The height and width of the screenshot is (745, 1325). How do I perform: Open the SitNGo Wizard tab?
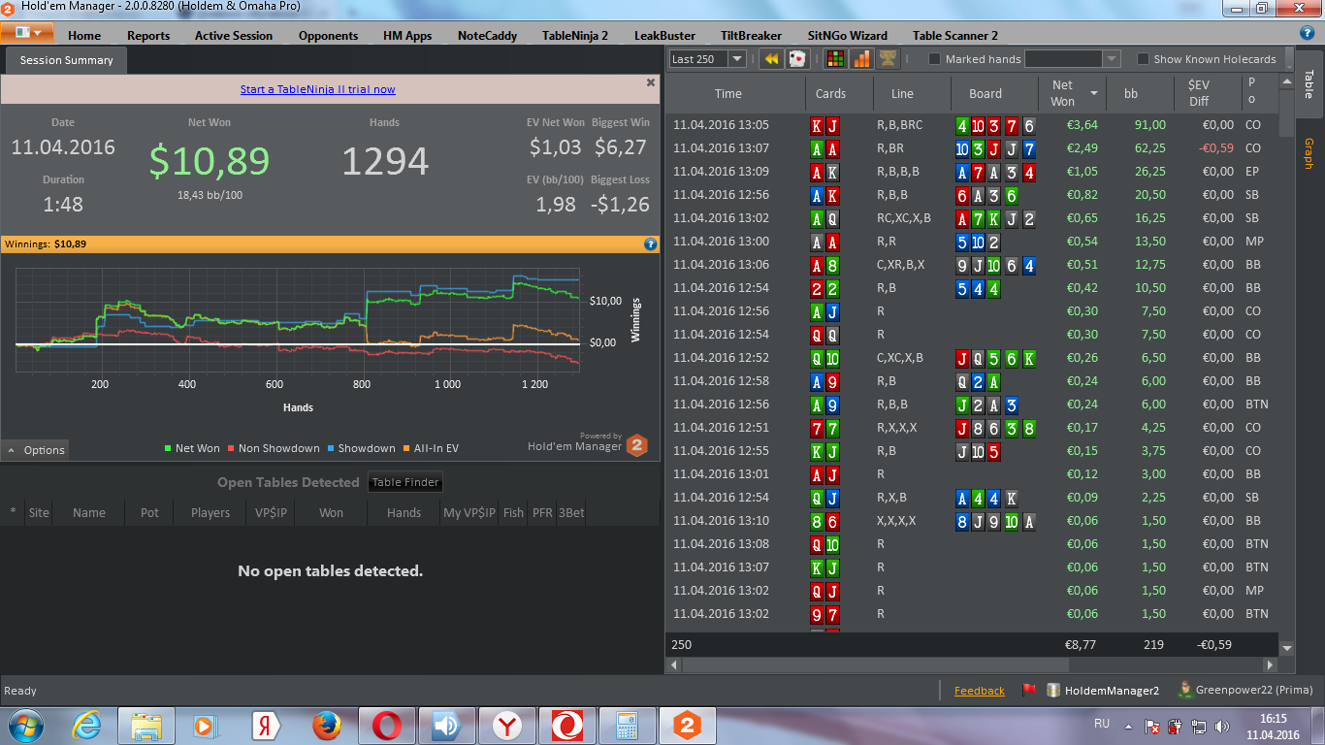coord(847,36)
